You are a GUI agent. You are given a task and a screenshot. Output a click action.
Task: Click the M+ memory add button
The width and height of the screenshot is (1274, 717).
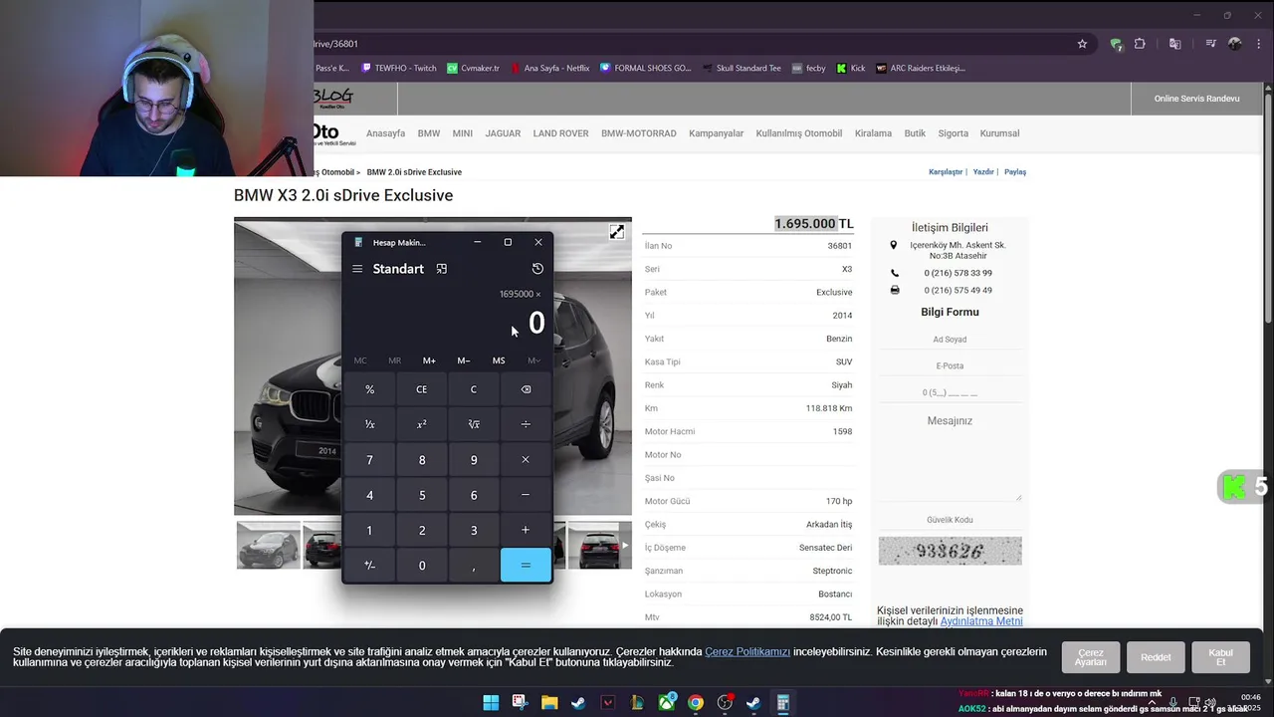click(x=429, y=360)
